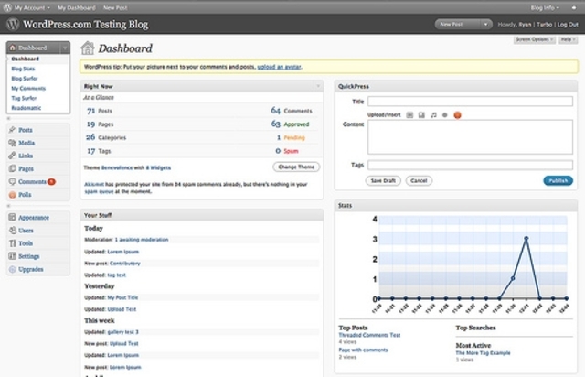Click the Tools icon in sidebar

(x=12, y=243)
